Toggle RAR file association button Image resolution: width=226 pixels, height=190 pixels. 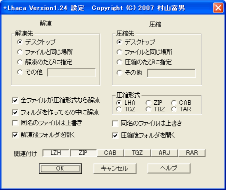pyautogui.click(x=192, y=153)
